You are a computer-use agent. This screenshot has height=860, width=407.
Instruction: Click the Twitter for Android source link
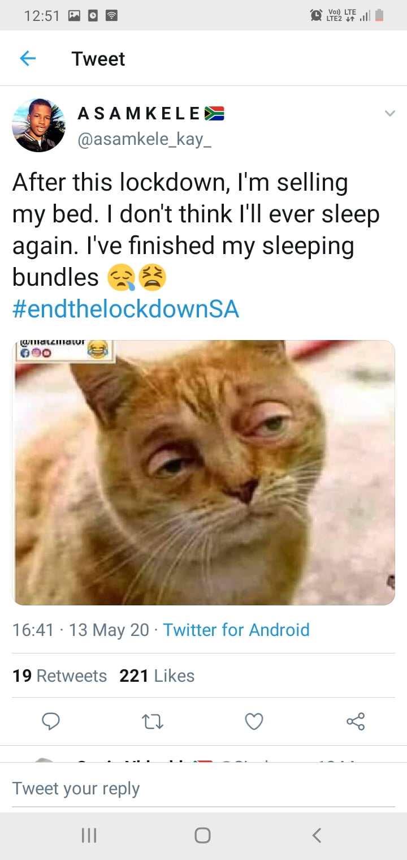coord(236,630)
